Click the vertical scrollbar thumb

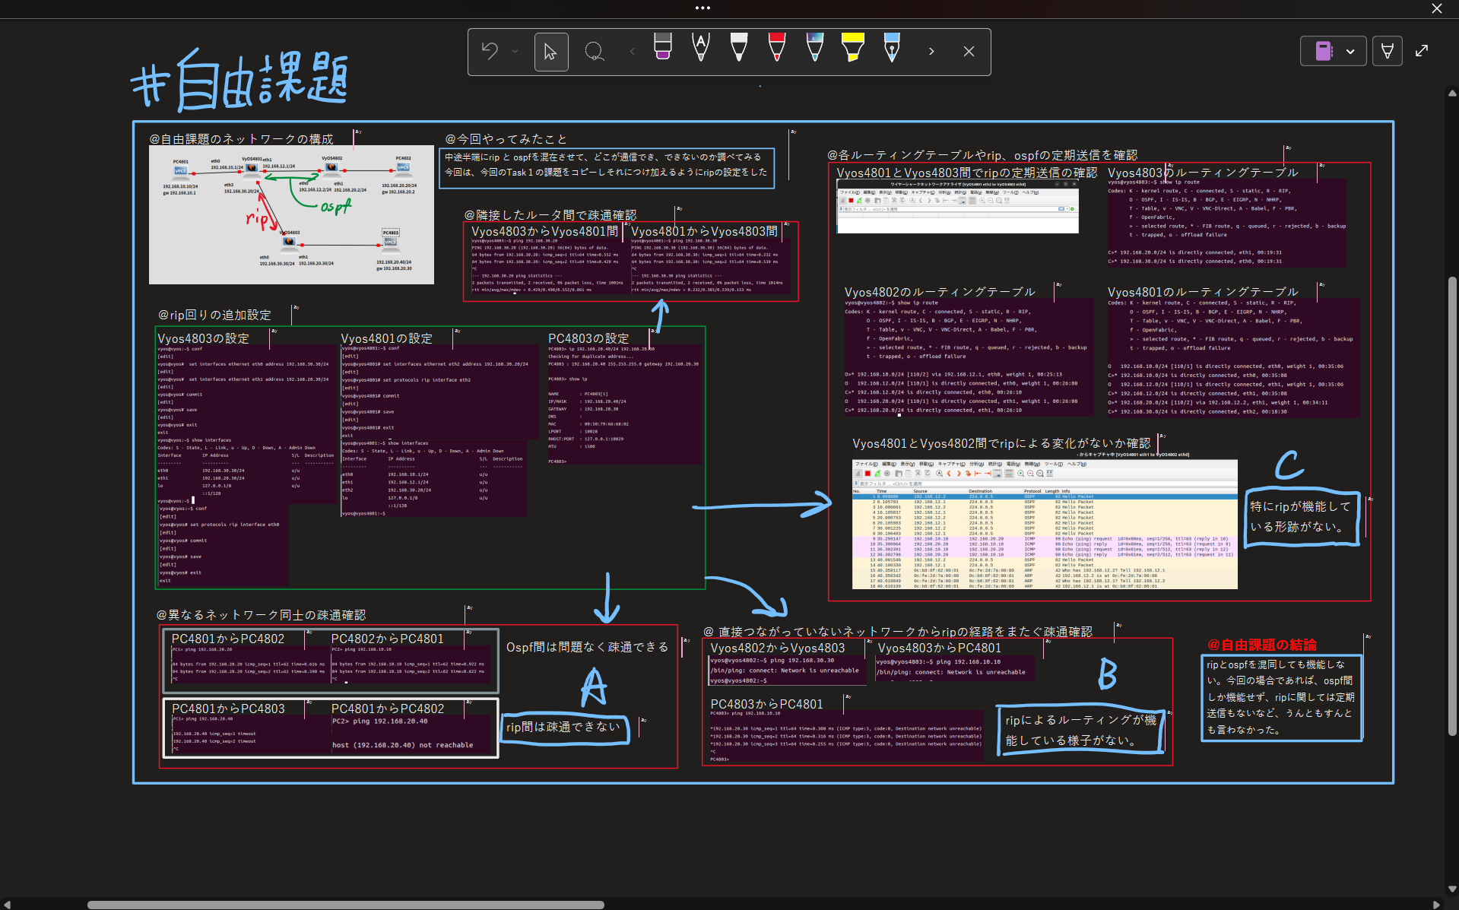[1452, 506]
